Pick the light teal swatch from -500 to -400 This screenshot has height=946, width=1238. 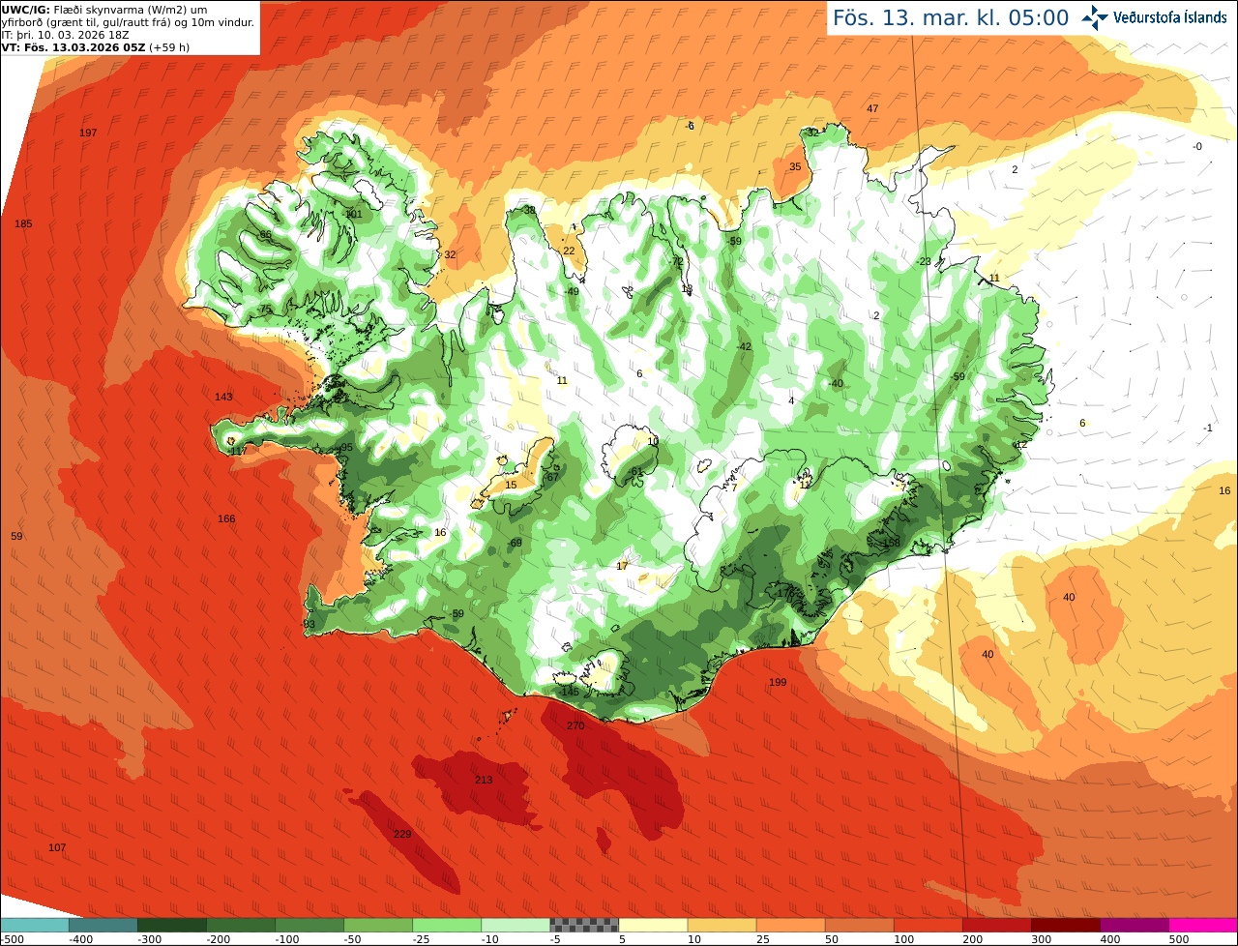tap(35, 926)
